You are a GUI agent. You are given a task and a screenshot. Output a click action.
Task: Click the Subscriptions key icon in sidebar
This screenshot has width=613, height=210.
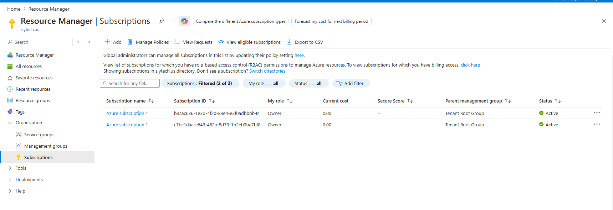click(x=19, y=157)
